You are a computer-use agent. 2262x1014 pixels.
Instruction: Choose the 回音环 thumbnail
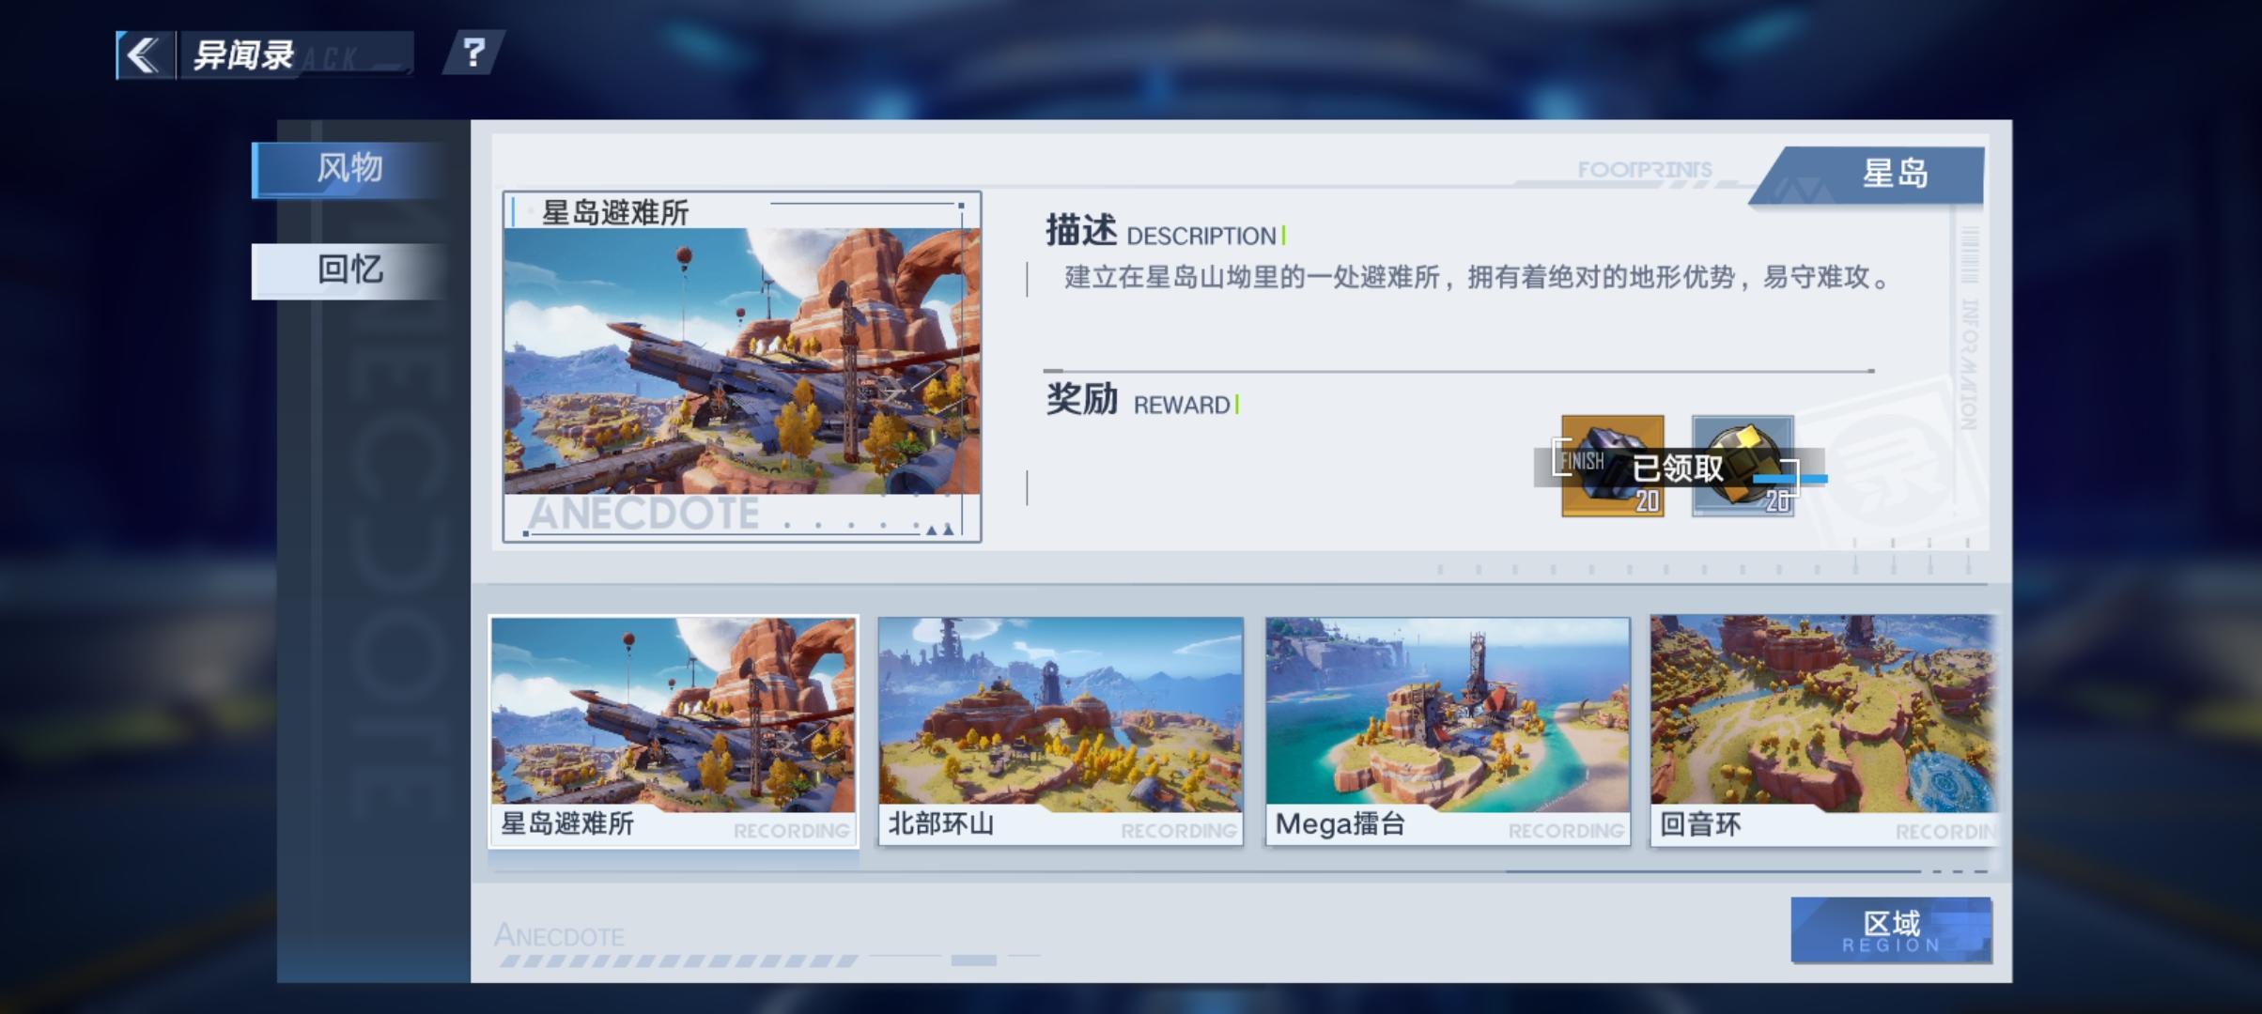pyautogui.click(x=1822, y=730)
